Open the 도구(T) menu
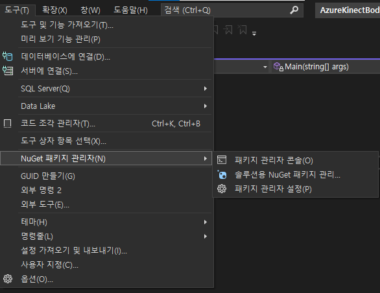380x293 pixels. click(x=17, y=10)
